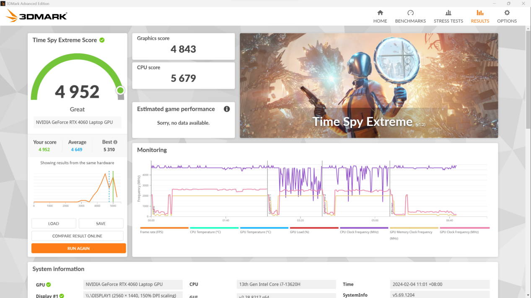Open the Home tab icon
The height and width of the screenshot is (298, 531).
(380, 13)
